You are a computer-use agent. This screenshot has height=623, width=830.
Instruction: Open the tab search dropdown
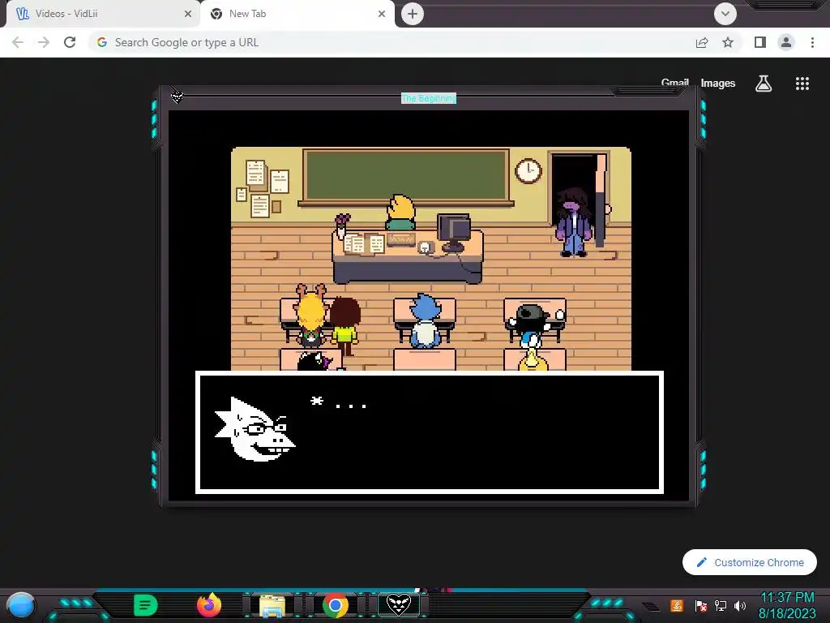coord(725,14)
